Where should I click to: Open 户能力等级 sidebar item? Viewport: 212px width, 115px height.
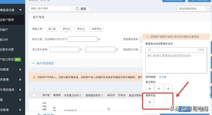coord(7,59)
